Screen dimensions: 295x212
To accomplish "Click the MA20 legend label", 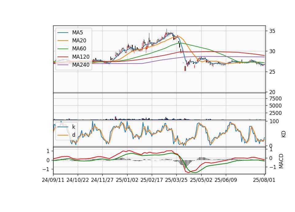I will click(x=79, y=41).
